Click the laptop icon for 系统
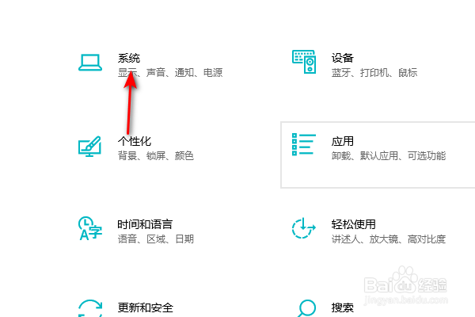 point(90,62)
